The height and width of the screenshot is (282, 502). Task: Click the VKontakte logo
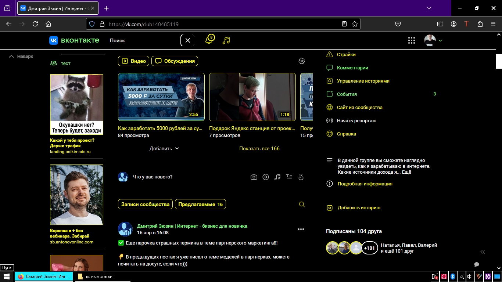click(74, 40)
